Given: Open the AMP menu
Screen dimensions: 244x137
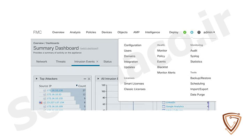Looking at the screenshot, I should pyautogui.click(x=137, y=32).
